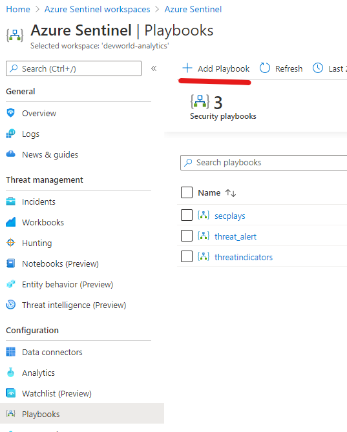Click the Search playbooks field
Viewport: 347px width, 432px height.
coord(264,163)
